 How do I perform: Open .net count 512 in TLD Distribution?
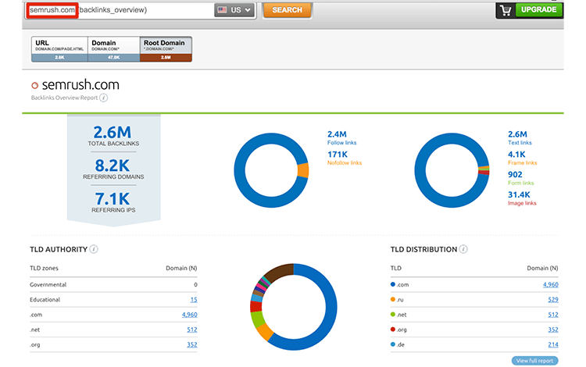[553, 315]
